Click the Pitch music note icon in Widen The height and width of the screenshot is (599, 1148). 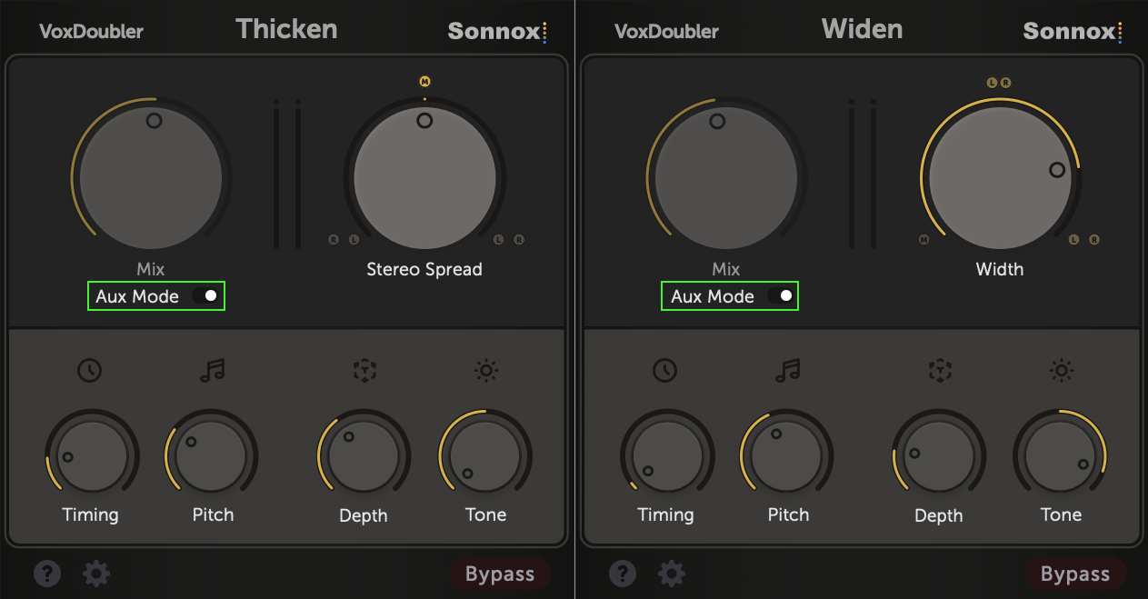tap(787, 370)
